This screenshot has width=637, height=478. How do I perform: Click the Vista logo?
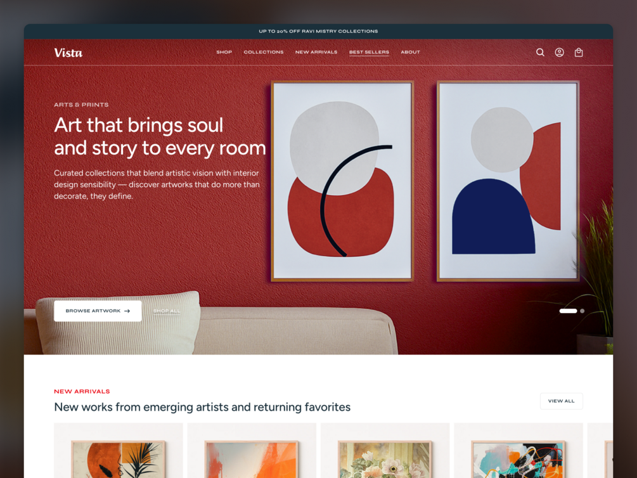[68, 53]
